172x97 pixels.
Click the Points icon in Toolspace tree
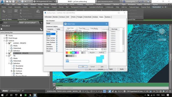point(6,36)
